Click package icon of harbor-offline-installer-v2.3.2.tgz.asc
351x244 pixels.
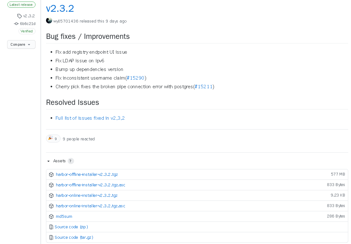click(x=51, y=185)
